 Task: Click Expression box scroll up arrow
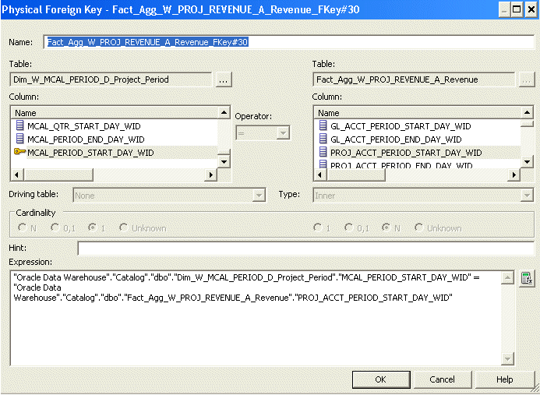pyautogui.click(x=507, y=278)
